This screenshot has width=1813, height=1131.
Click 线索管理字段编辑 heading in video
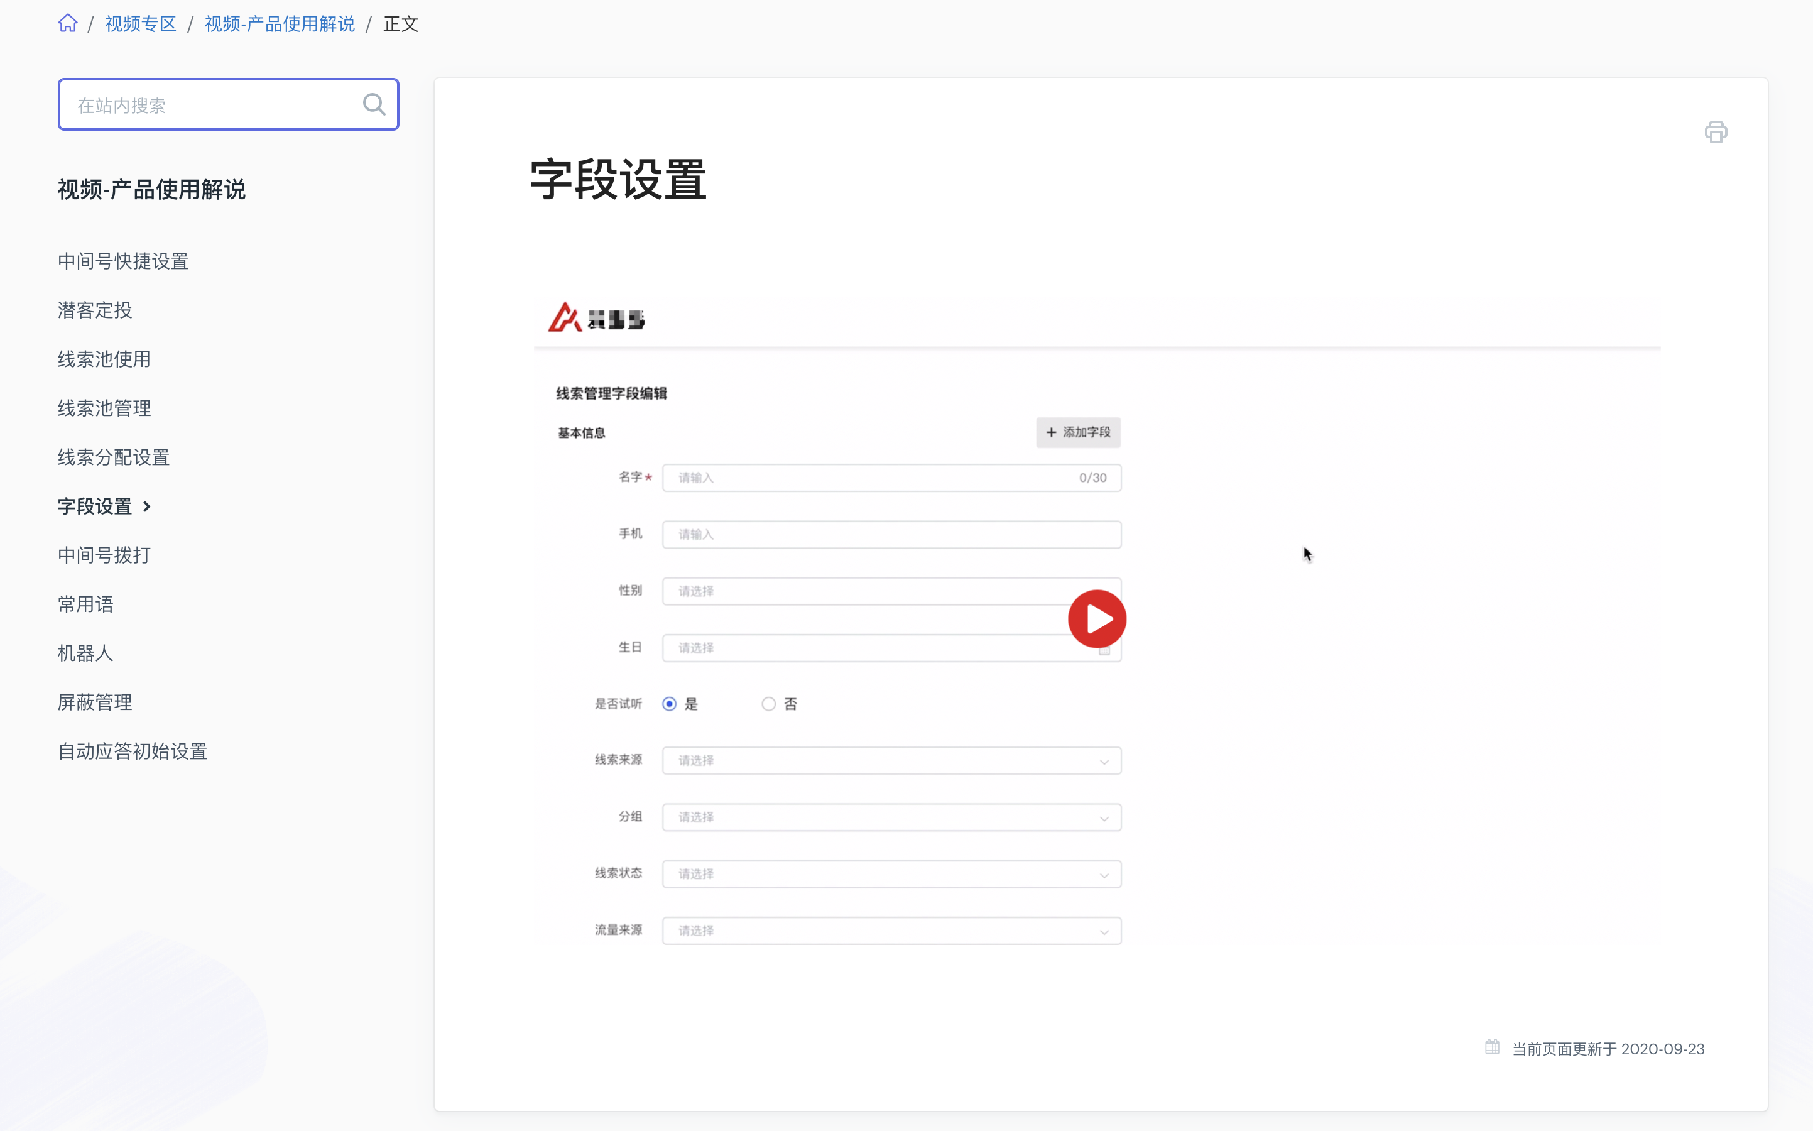(x=612, y=393)
